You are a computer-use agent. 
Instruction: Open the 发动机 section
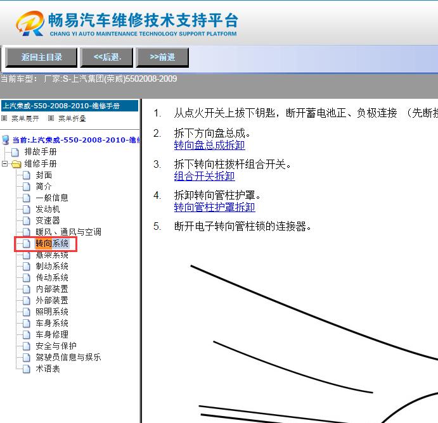[48, 209]
